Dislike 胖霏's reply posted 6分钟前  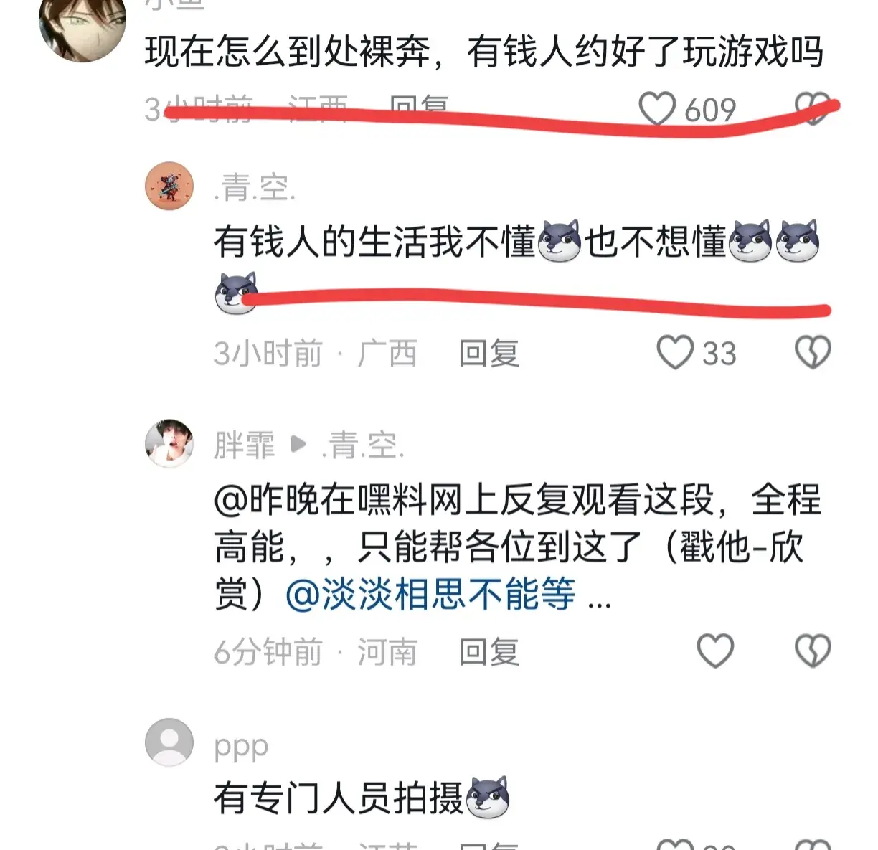[813, 651]
